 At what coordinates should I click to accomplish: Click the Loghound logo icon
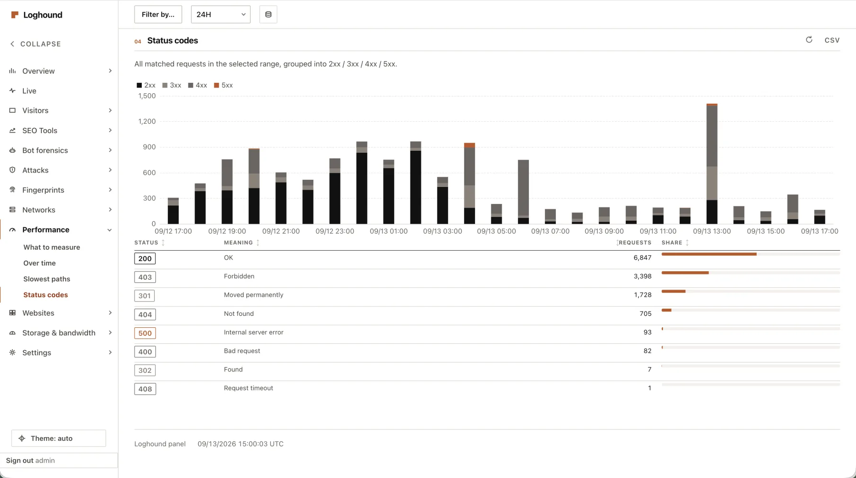click(15, 15)
